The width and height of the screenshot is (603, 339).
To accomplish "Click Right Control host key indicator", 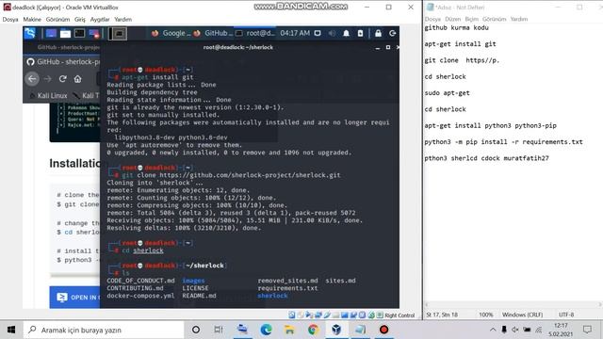I will click(399, 315).
